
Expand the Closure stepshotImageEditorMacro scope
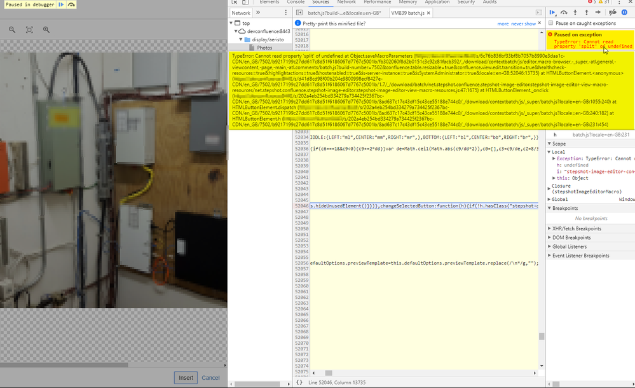(x=550, y=188)
